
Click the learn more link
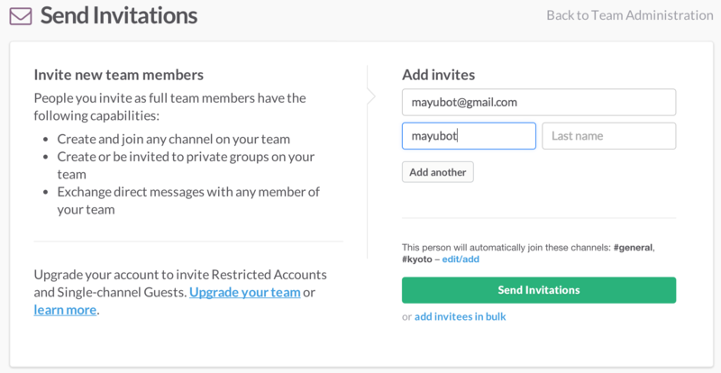[x=65, y=310]
